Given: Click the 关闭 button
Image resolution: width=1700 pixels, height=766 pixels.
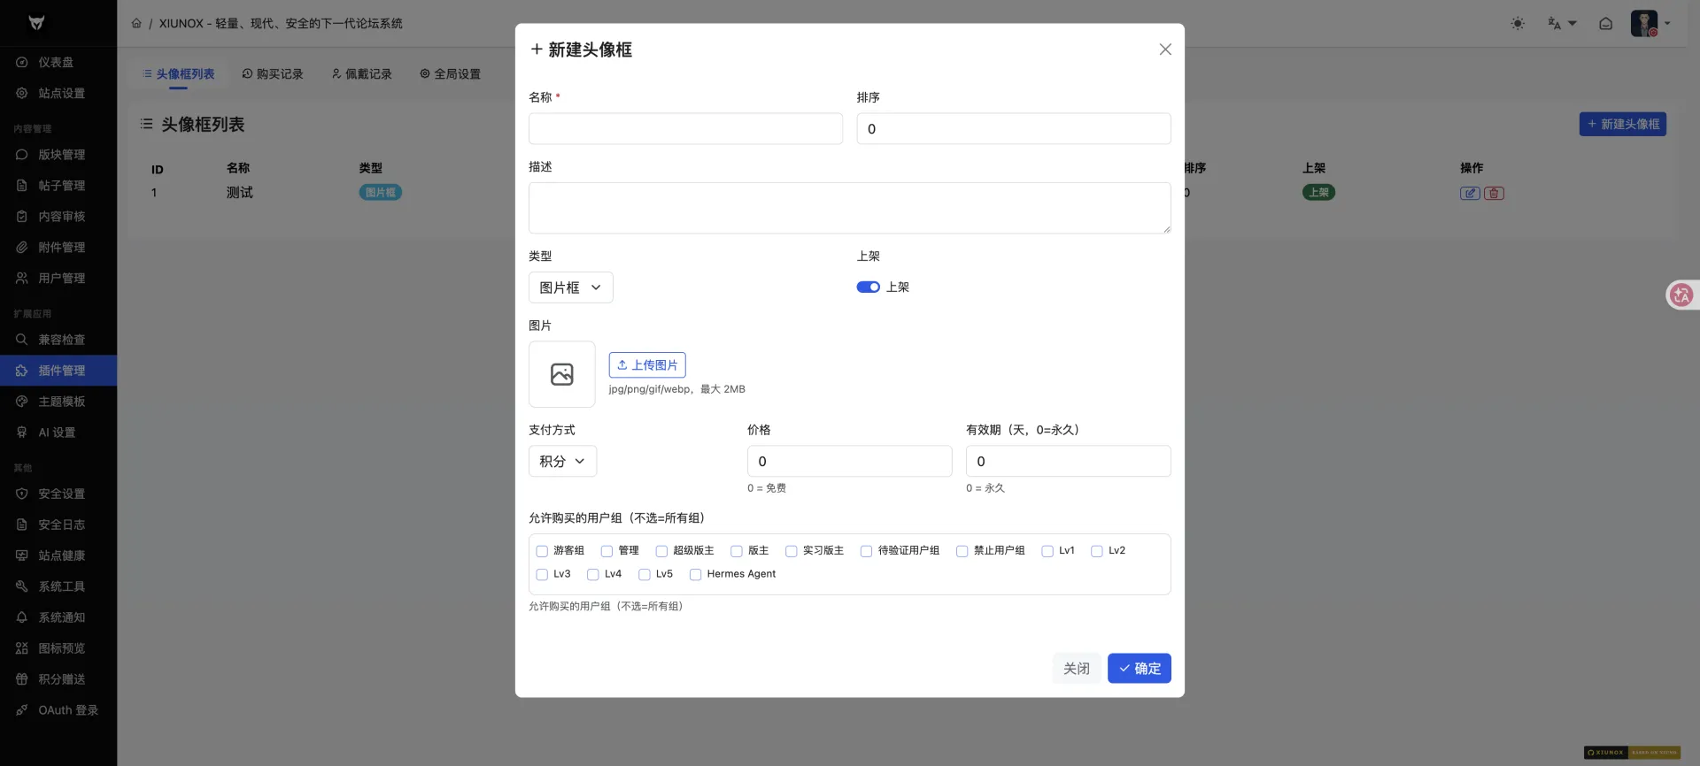Looking at the screenshot, I should (1077, 669).
